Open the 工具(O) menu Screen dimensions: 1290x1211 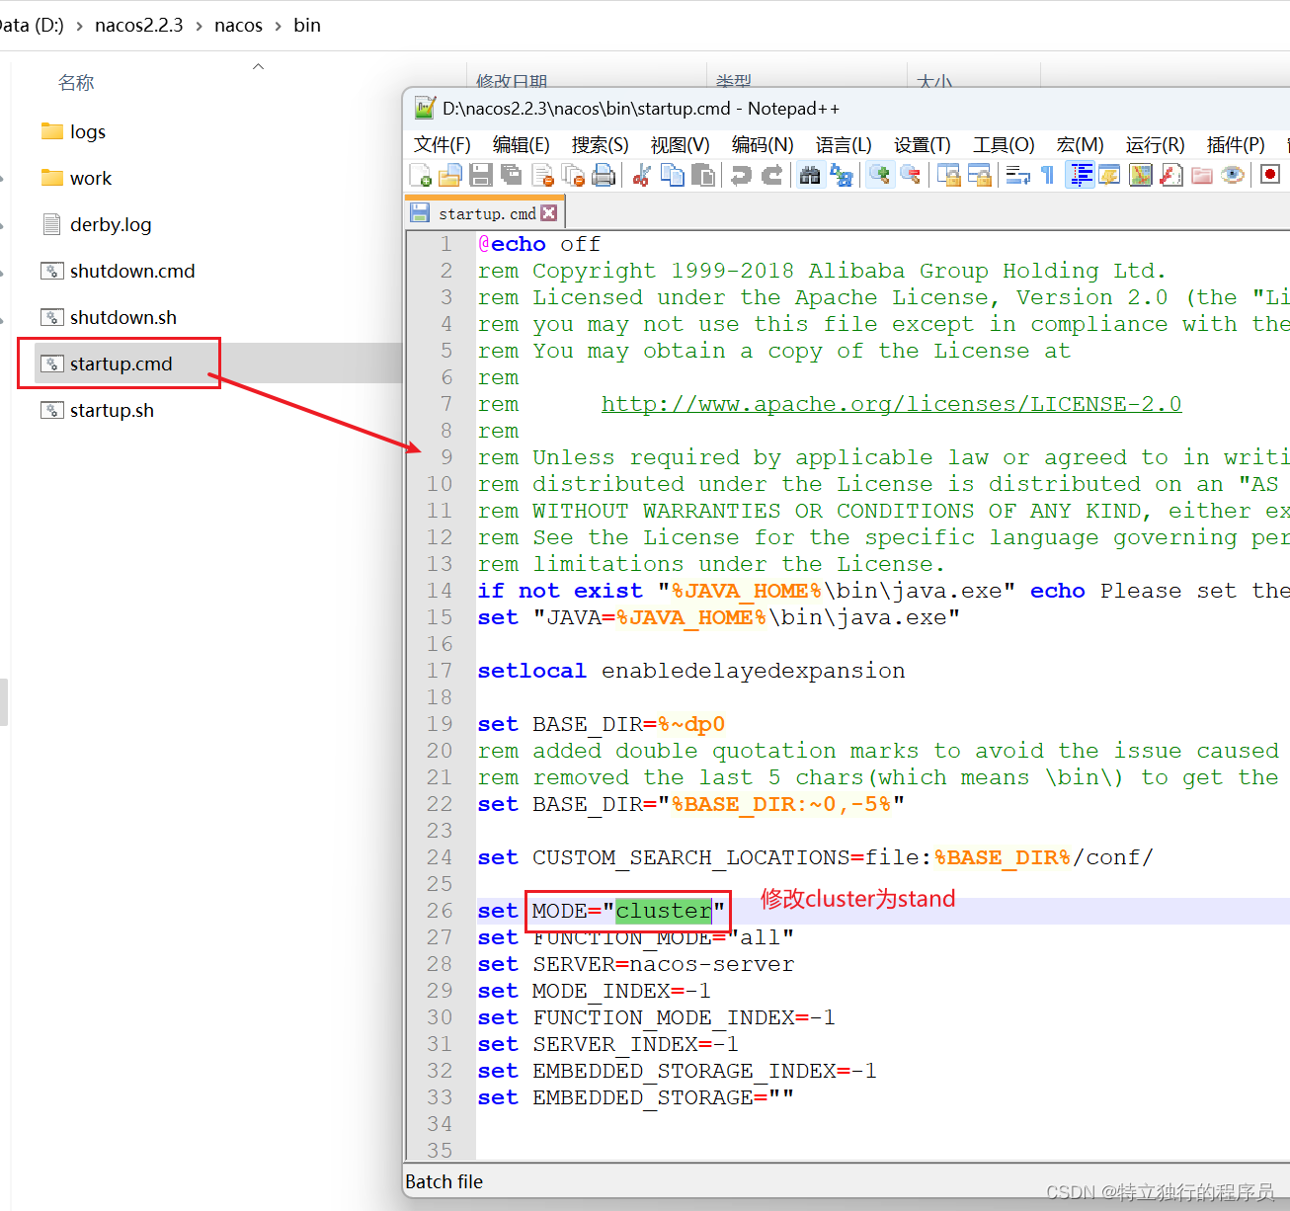click(1004, 145)
